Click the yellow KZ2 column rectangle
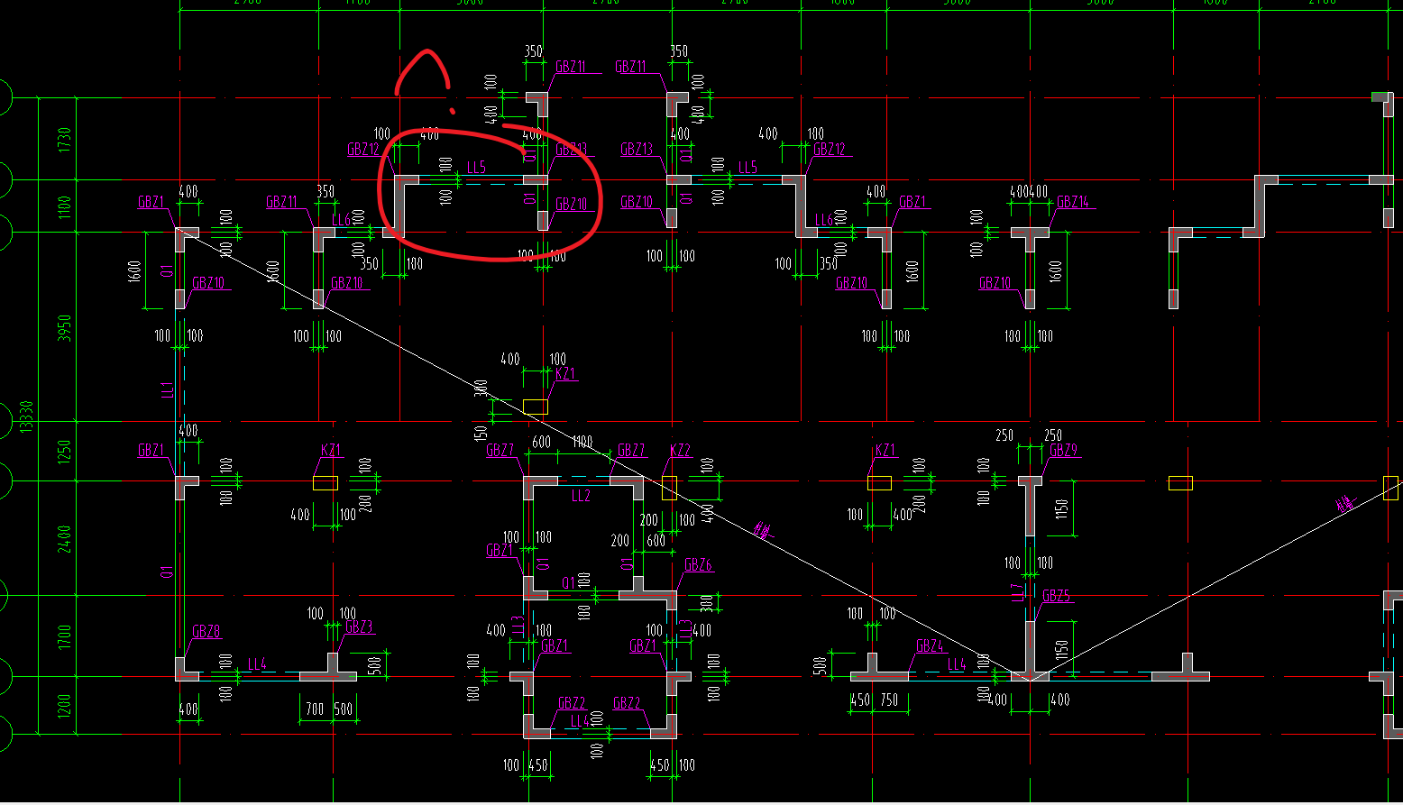 point(669,489)
